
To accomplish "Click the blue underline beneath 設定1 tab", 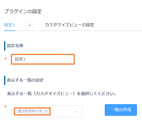I will [x=9, y=31].
